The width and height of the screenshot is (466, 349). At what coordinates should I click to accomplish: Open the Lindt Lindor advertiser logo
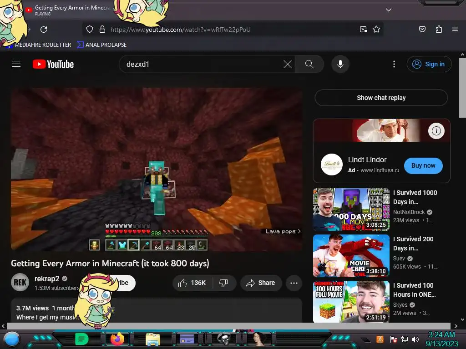point(332,165)
